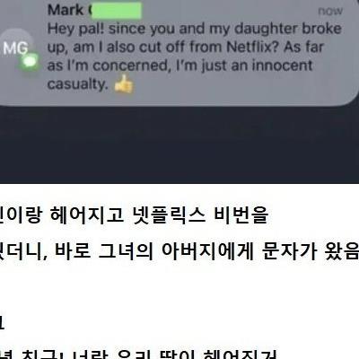Click the bottom Korean line with 딸이
Image resolution: width=359 pixels, height=359 pixels.
[x=137, y=354]
